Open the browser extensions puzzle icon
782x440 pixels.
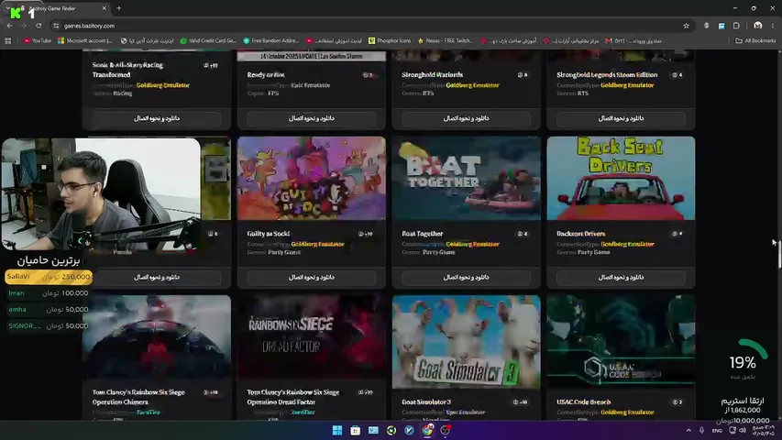(x=736, y=26)
